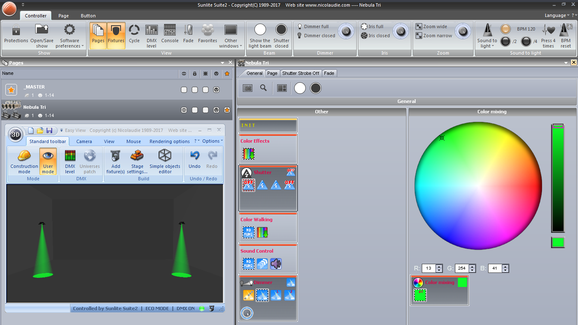Open the Options dropdown in Easy View

pos(213,141)
